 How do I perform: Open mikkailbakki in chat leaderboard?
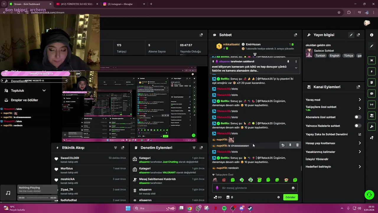pyautogui.click(x=231, y=44)
